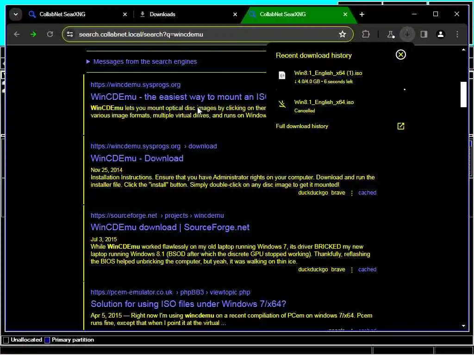474x355 pixels.
Task: Open the three-dot options for WinCDEmu Download result
Action: 352,193
